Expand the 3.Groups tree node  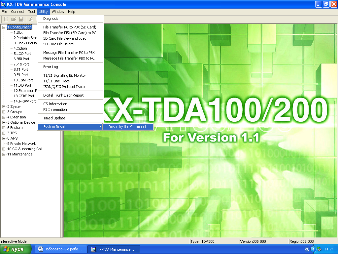(4, 112)
